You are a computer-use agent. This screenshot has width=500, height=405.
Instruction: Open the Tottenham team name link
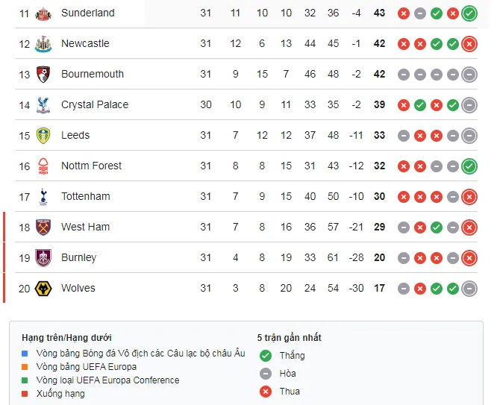click(x=85, y=196)
